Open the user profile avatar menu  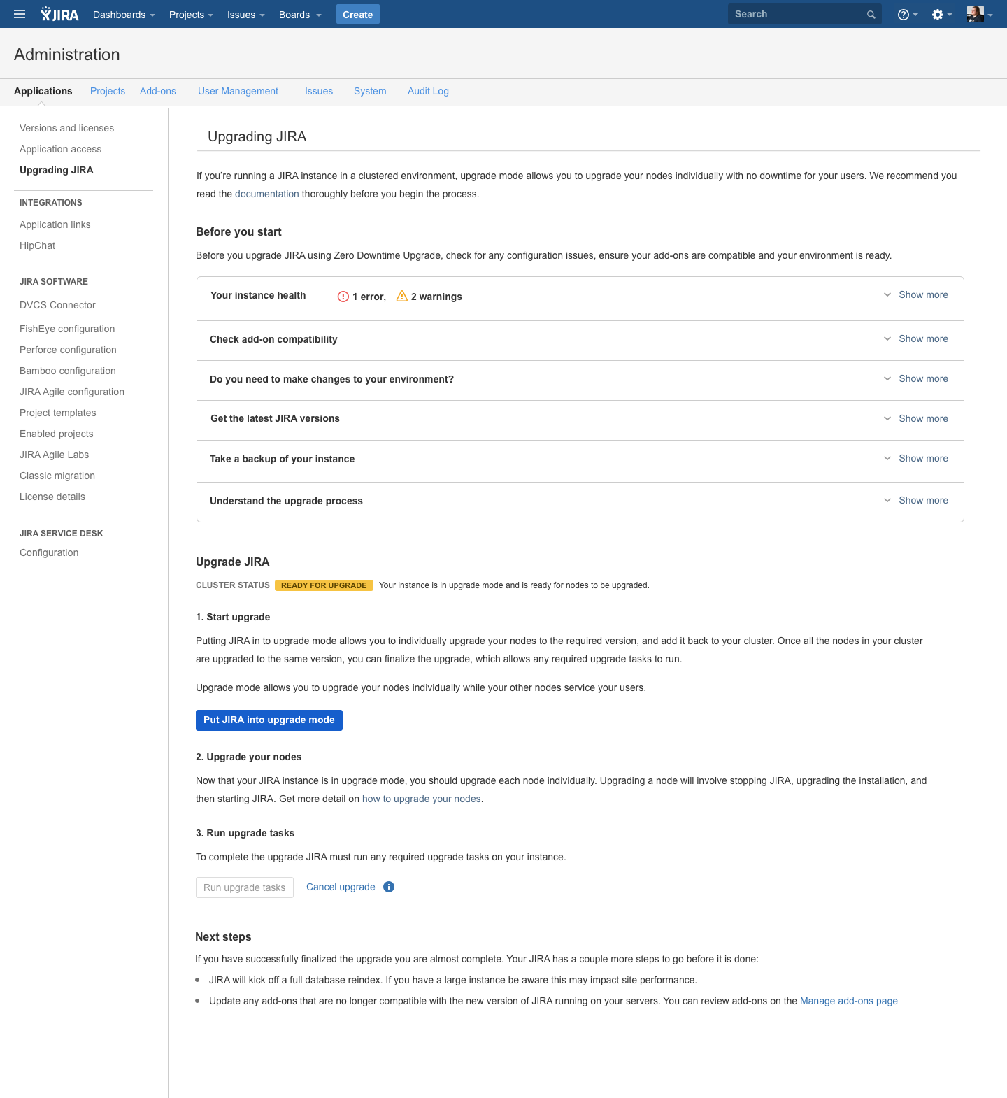tap(980, 14)
